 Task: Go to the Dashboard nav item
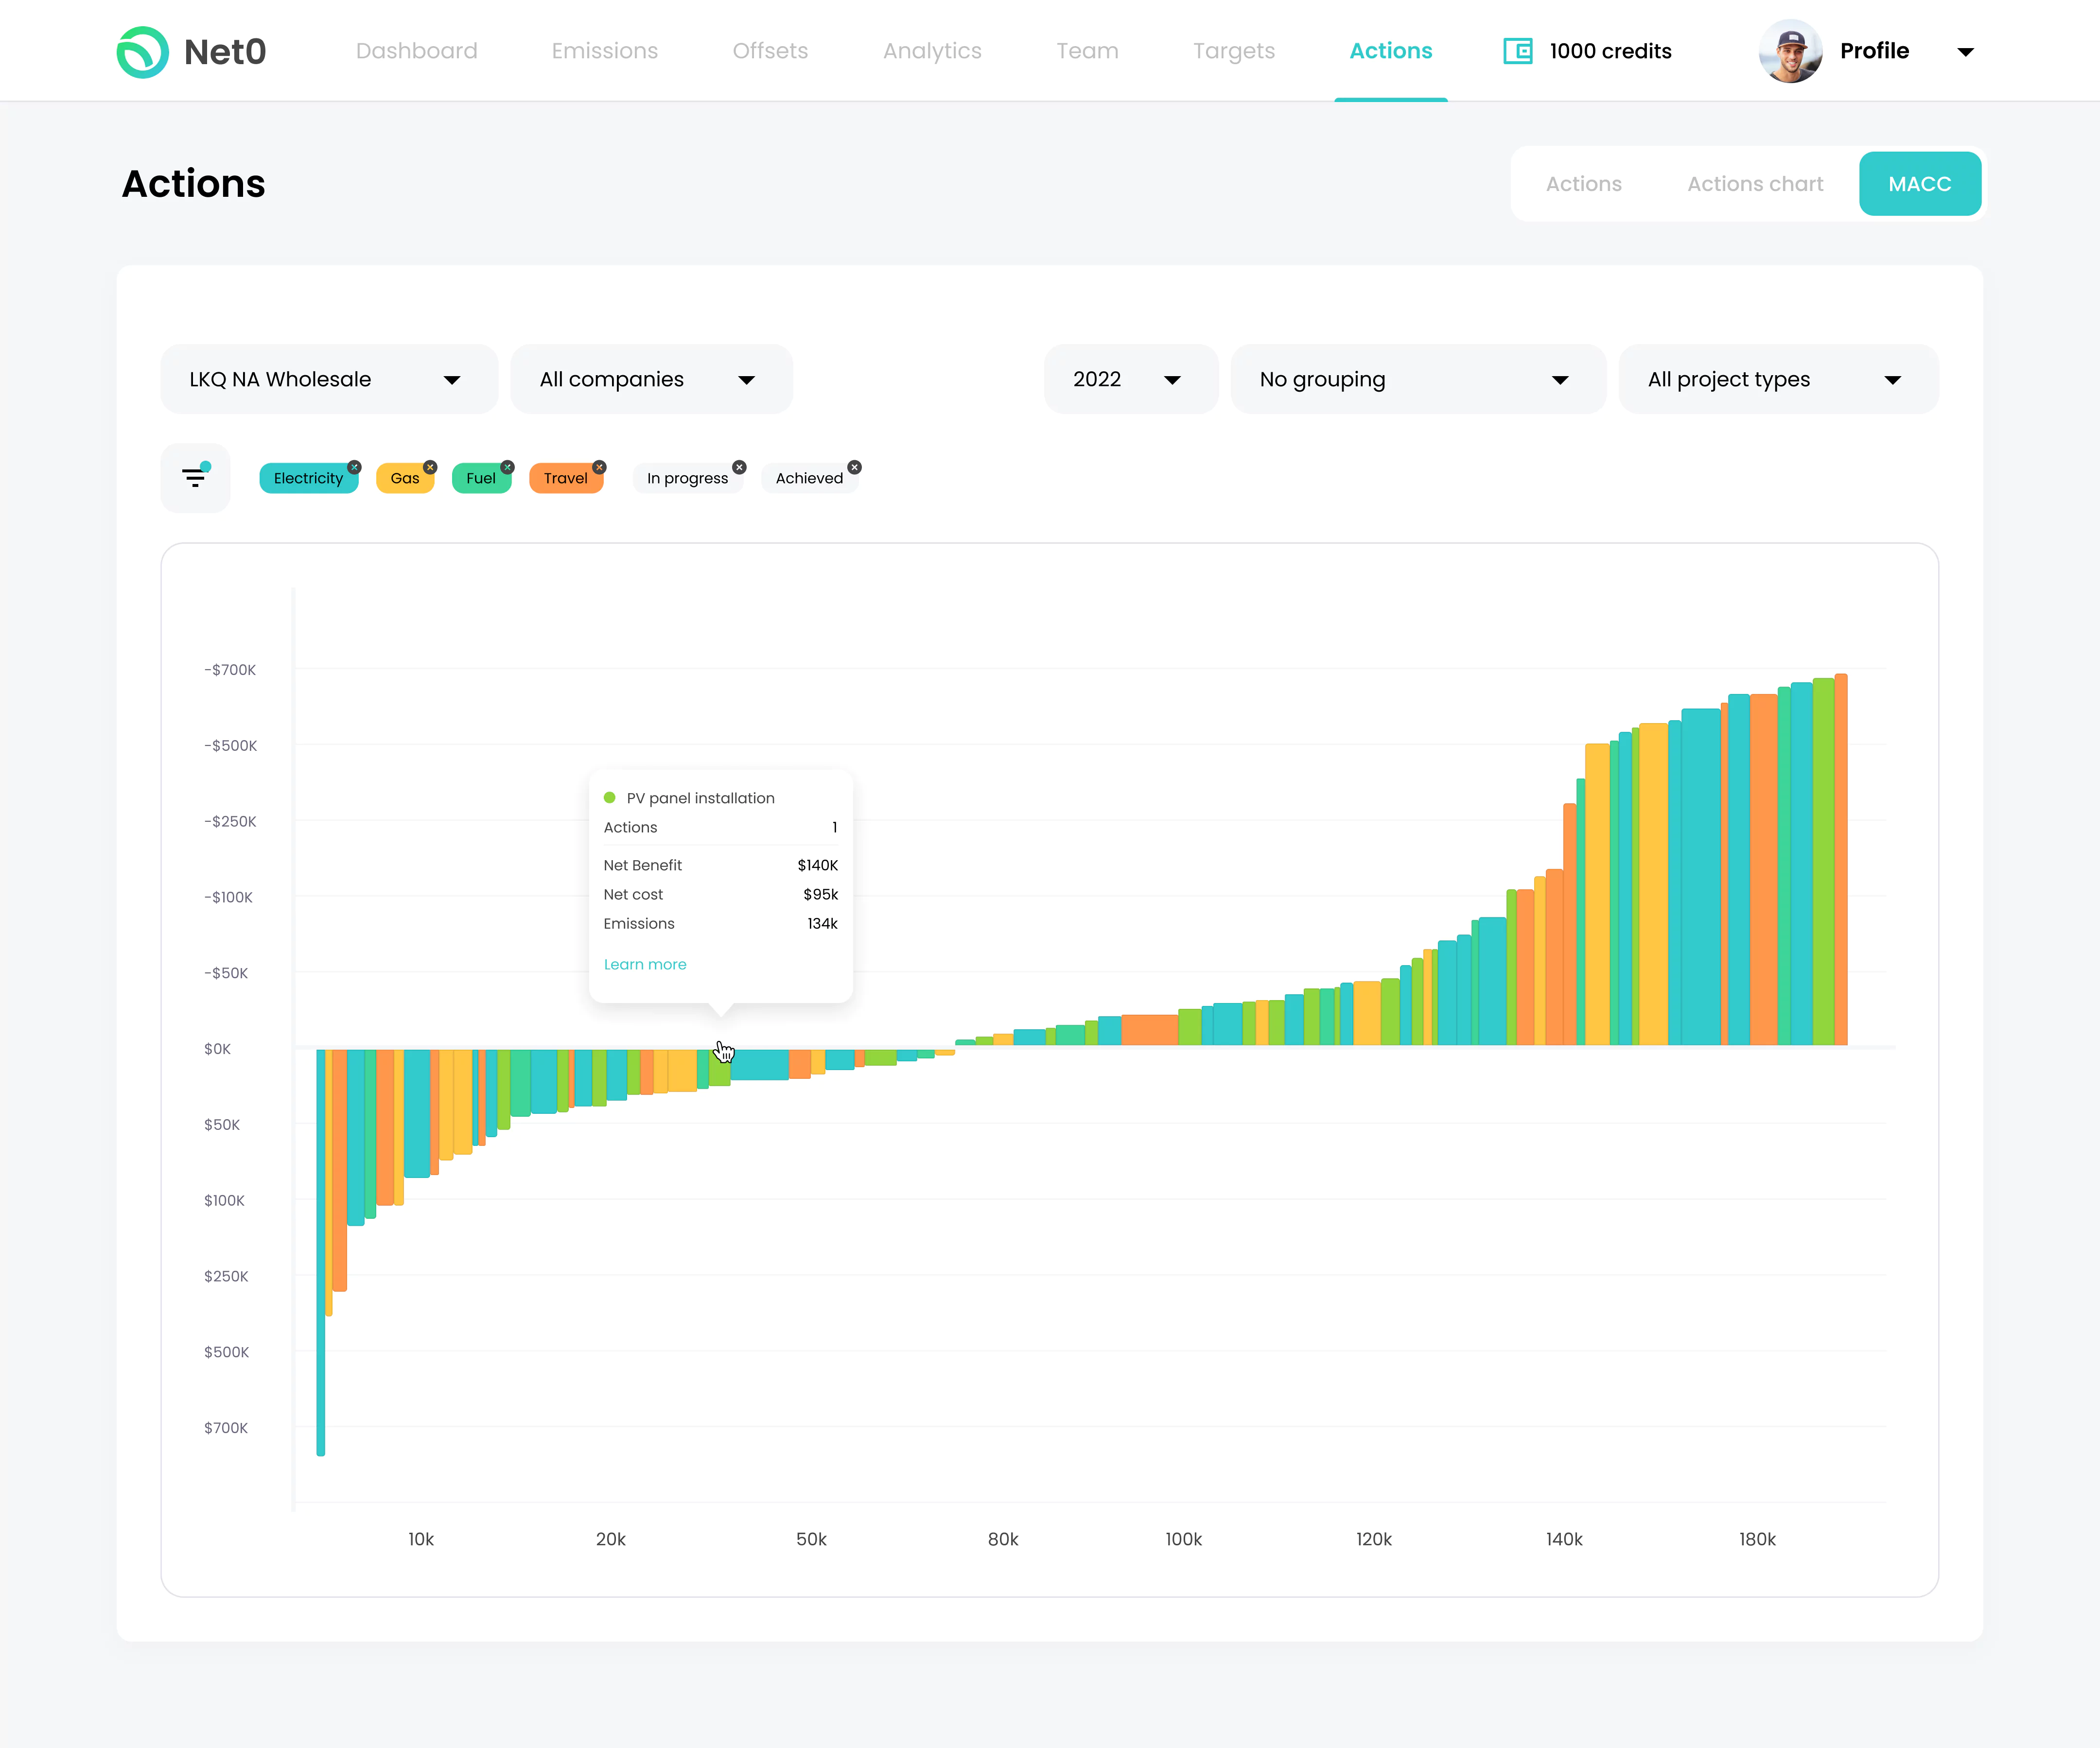click(x=417, y=51)
